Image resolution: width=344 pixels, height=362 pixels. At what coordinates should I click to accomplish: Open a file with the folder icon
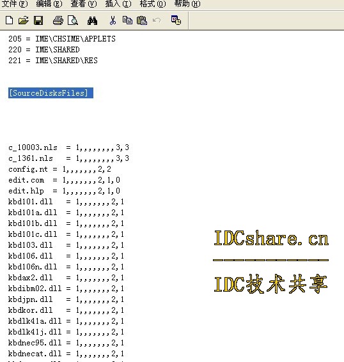click(24, 20)
